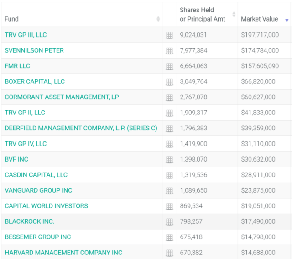Select the market value $28,911,000
The height and width of the screenshot is (259, 292).
[x=258, y=175]
